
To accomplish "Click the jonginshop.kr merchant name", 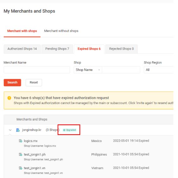I will point(32,130).
